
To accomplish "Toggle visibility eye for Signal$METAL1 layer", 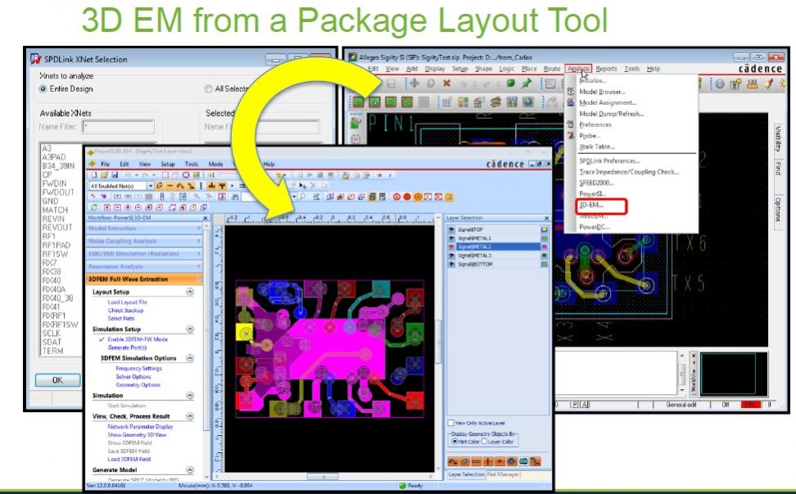I will 451,238.
